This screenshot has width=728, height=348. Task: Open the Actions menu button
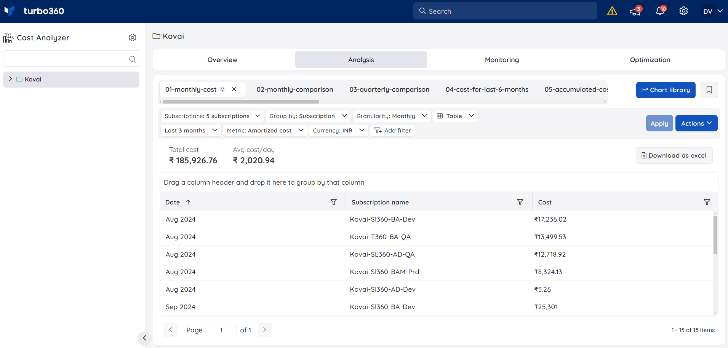[x=696, y=123]
